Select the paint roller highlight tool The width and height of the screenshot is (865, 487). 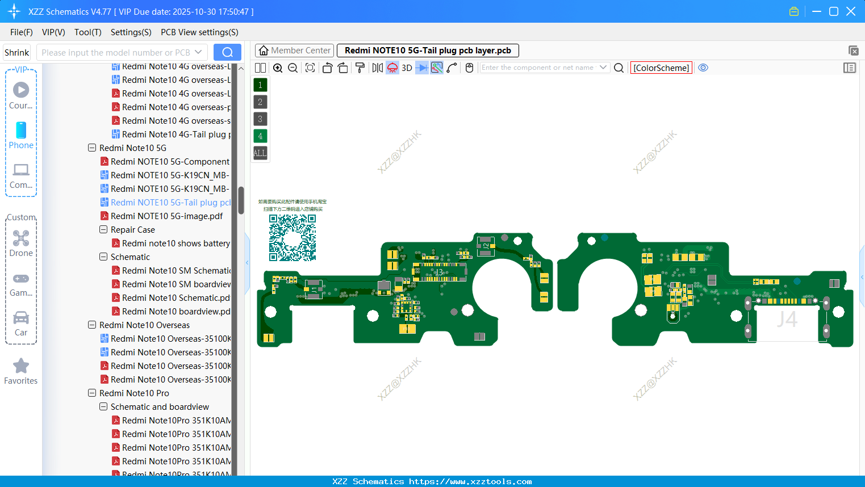tap(360, 68)
